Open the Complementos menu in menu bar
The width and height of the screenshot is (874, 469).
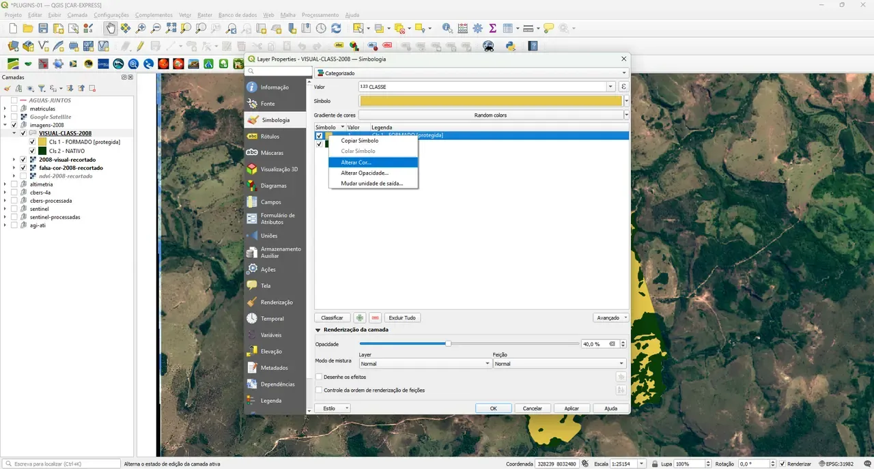(154, 14)
